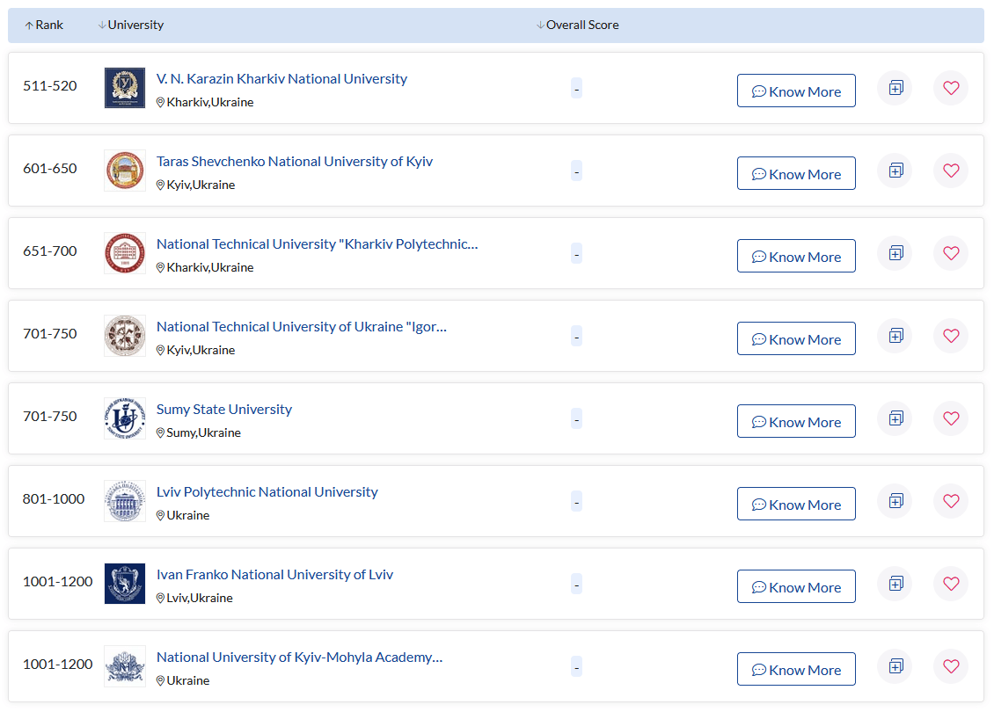Heart the V. N. Karazin Kharkiv University row
Image resolution: width=994 pixels, height=712 pixels.
(x=951, y=88)
